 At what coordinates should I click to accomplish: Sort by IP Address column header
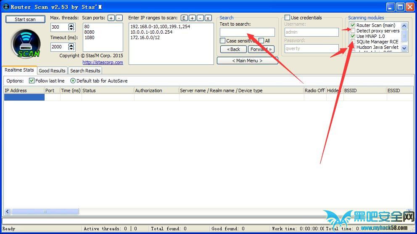pos(24,90)
